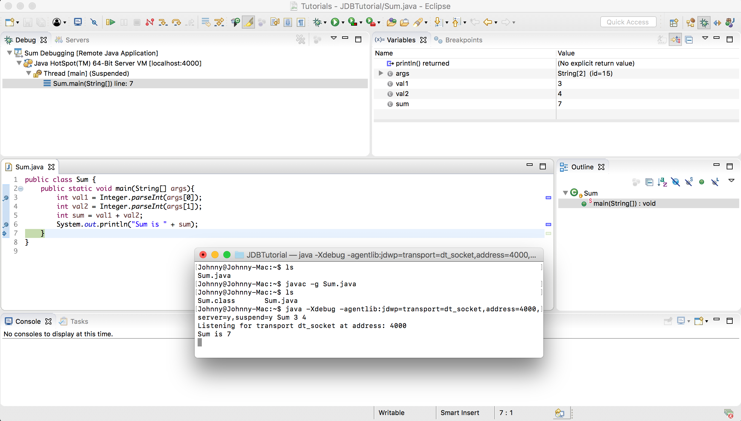Viewport: 741px width, 421px height.
Task: Toggle the Mark Occurrences highlighter
Action: click(x=248, y=22)
